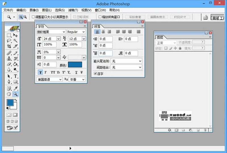
Task: Select the Brush tool in toolbox
Action: coord(15,53)
